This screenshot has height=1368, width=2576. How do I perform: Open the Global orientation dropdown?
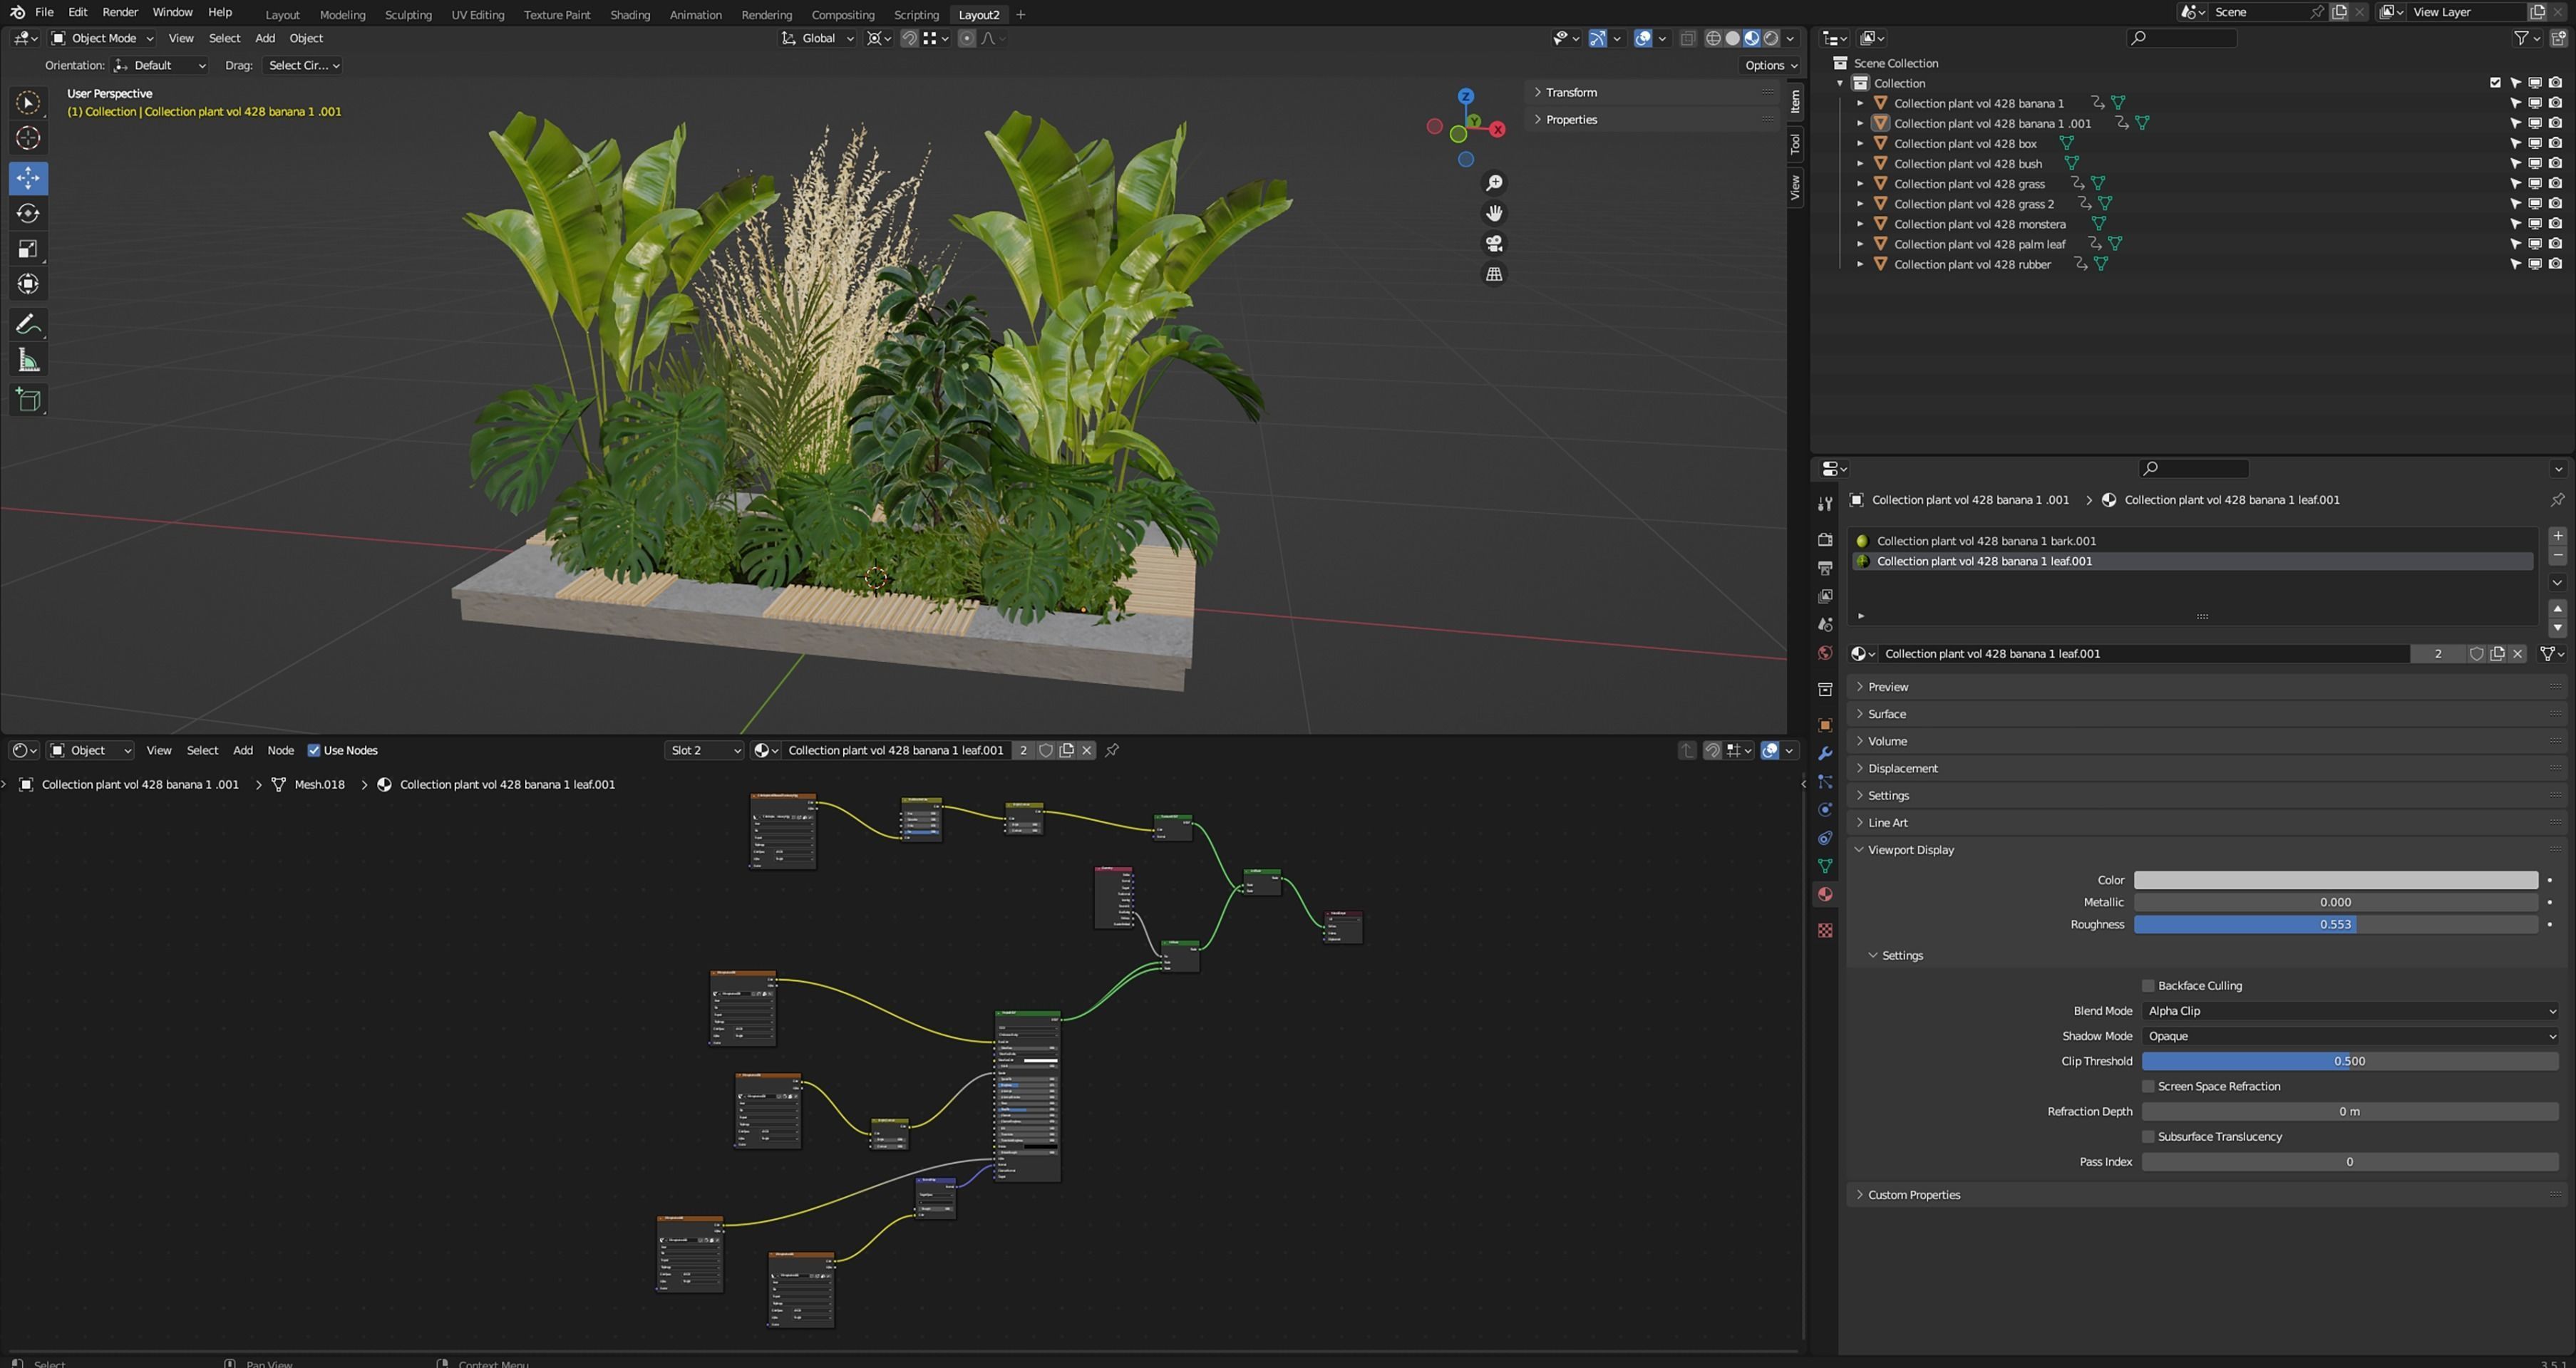click(x=817, y=38)
